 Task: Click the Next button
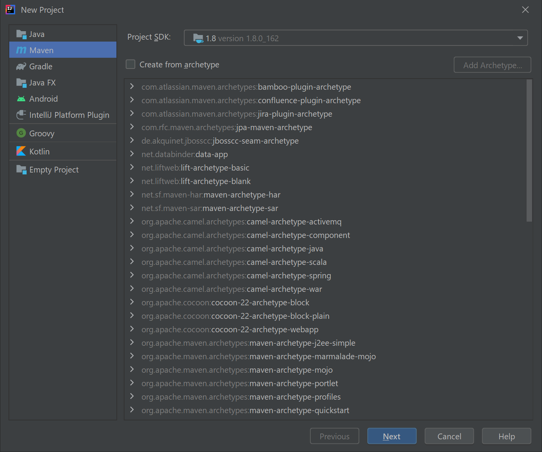392,436
